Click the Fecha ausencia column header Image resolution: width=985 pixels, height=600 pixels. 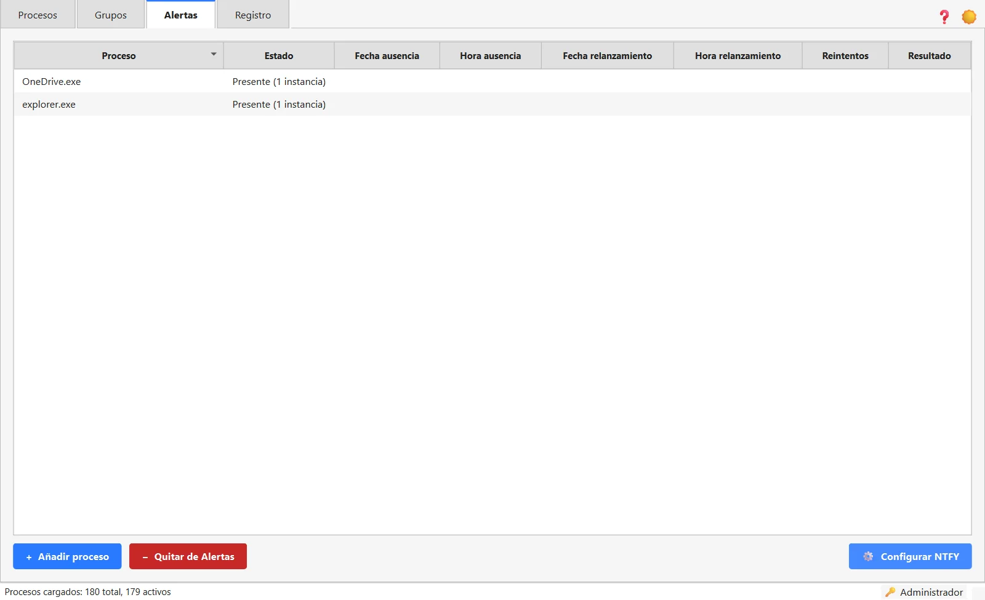coord(387,55)
